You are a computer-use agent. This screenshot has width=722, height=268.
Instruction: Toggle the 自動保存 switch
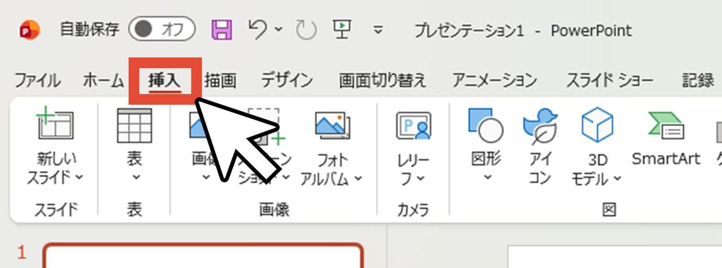coord(161,30)
